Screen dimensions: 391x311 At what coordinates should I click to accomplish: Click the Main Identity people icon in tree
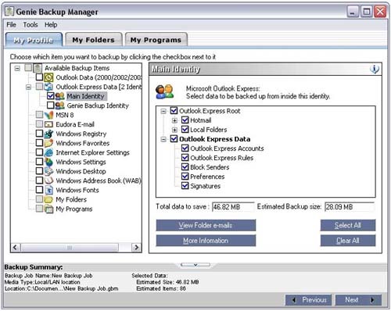[59, 96]
